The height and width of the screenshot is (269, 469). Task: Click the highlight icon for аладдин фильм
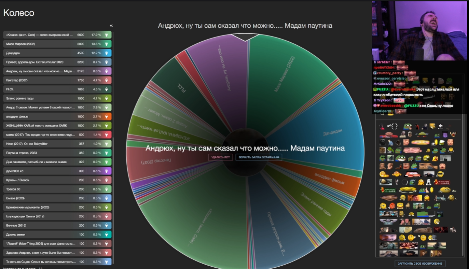(107, 116)
